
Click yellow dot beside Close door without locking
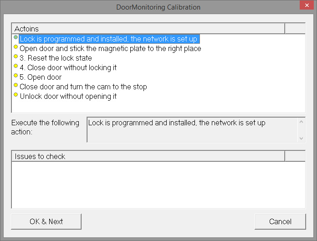tap(16, 66)
